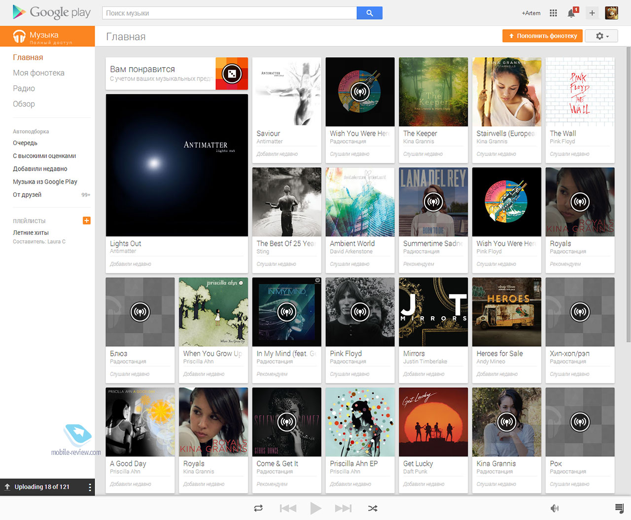The height and width of the screenshot is (520, 631).
Task: Start the Kina Grannis radio station
Action: [x=506, y=422]
